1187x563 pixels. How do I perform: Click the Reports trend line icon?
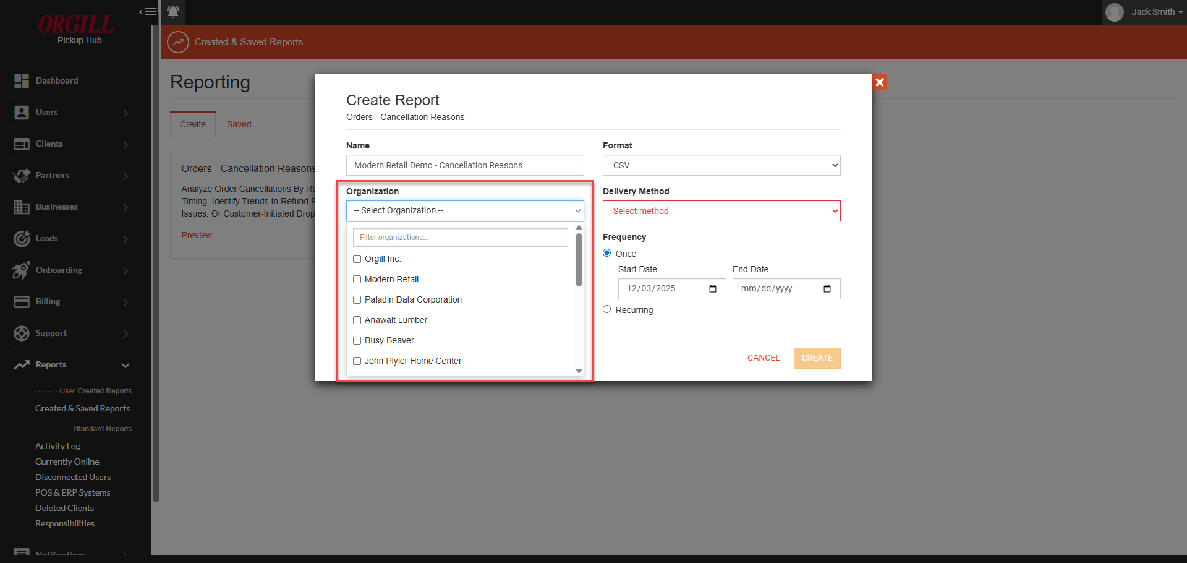(22, 365)
